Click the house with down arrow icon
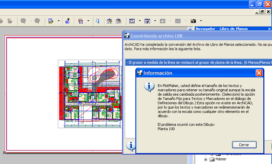 118,21
